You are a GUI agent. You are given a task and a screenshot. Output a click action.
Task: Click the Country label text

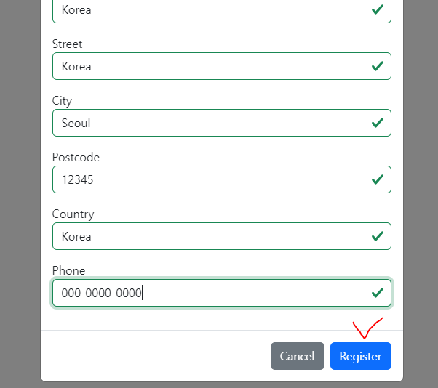73,214
